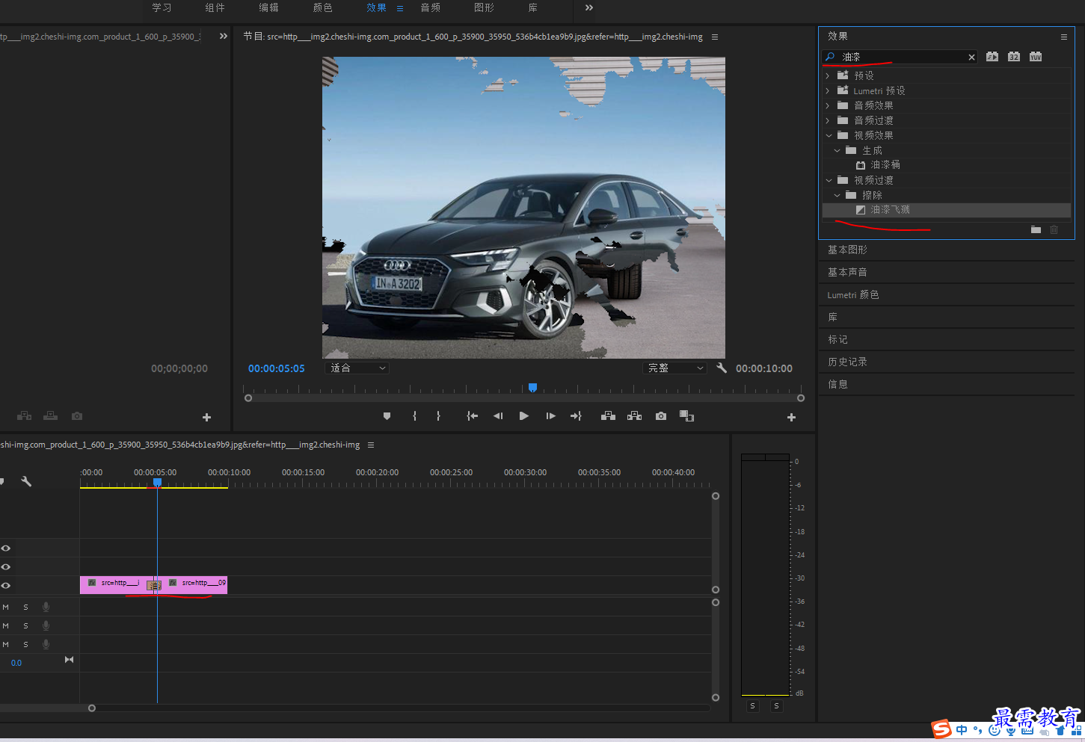Toggle eye on the track holding clips
The width and height of the screenshot is (1085, 742).
pyautogui.click(x=6, y=585)
